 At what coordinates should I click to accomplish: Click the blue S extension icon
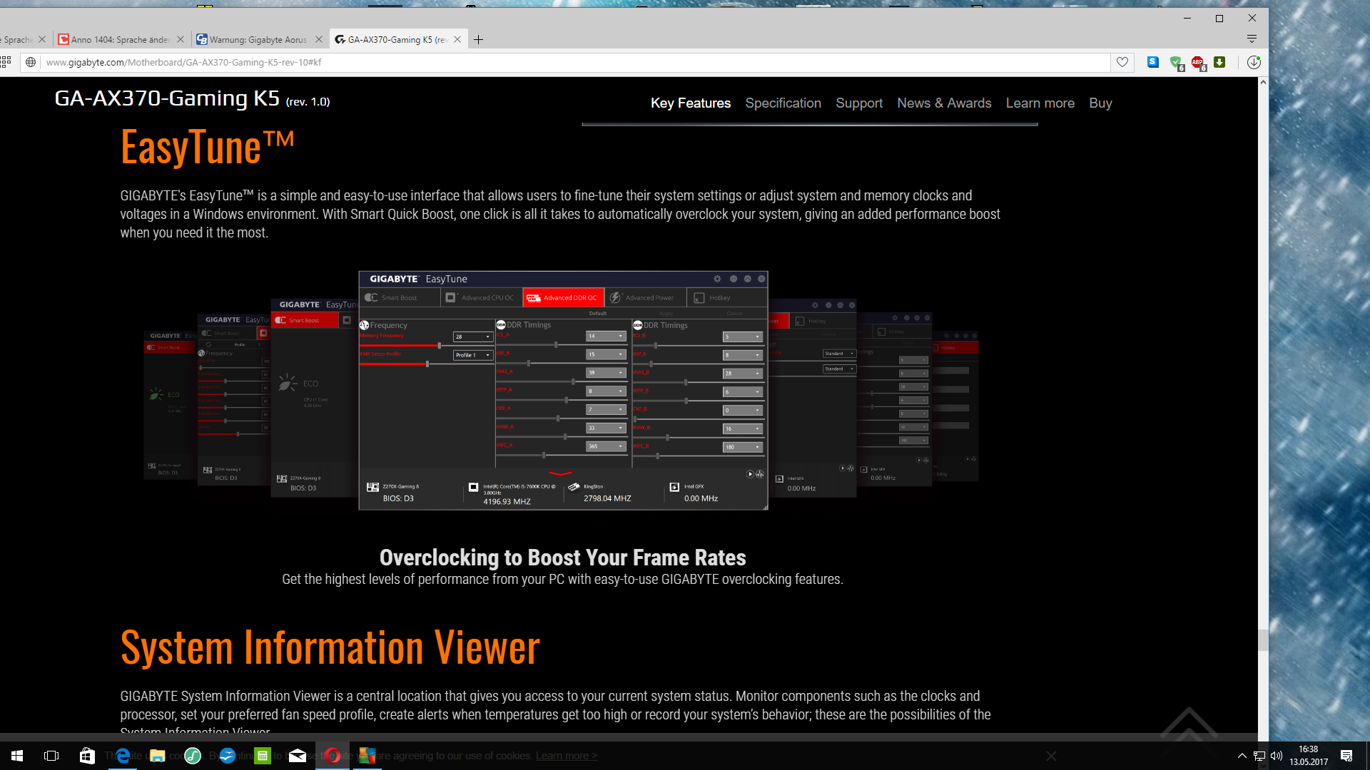[x=1153, y=62]
